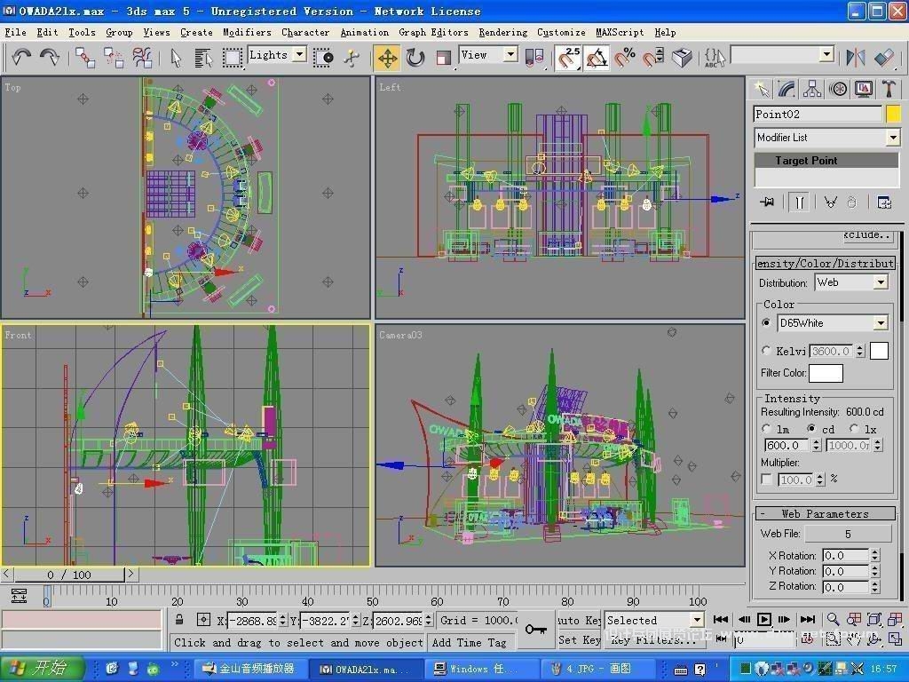Open the D65White color preset dropdown
The width and height of the screenshot is (909, 682).
(x=881, y=323)
